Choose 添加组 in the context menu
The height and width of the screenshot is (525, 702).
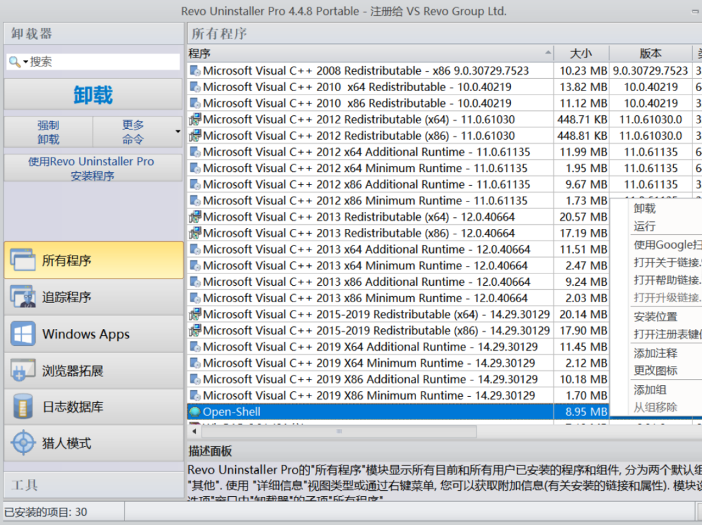[650, 390]
